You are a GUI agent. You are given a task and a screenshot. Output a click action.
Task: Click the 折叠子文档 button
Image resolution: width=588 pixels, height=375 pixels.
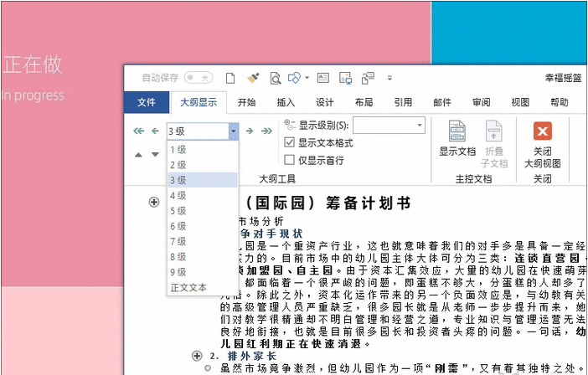[494, 144]
